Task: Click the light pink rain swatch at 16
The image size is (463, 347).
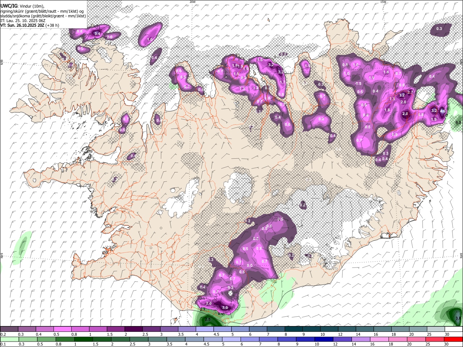Action: coord(379,339)
